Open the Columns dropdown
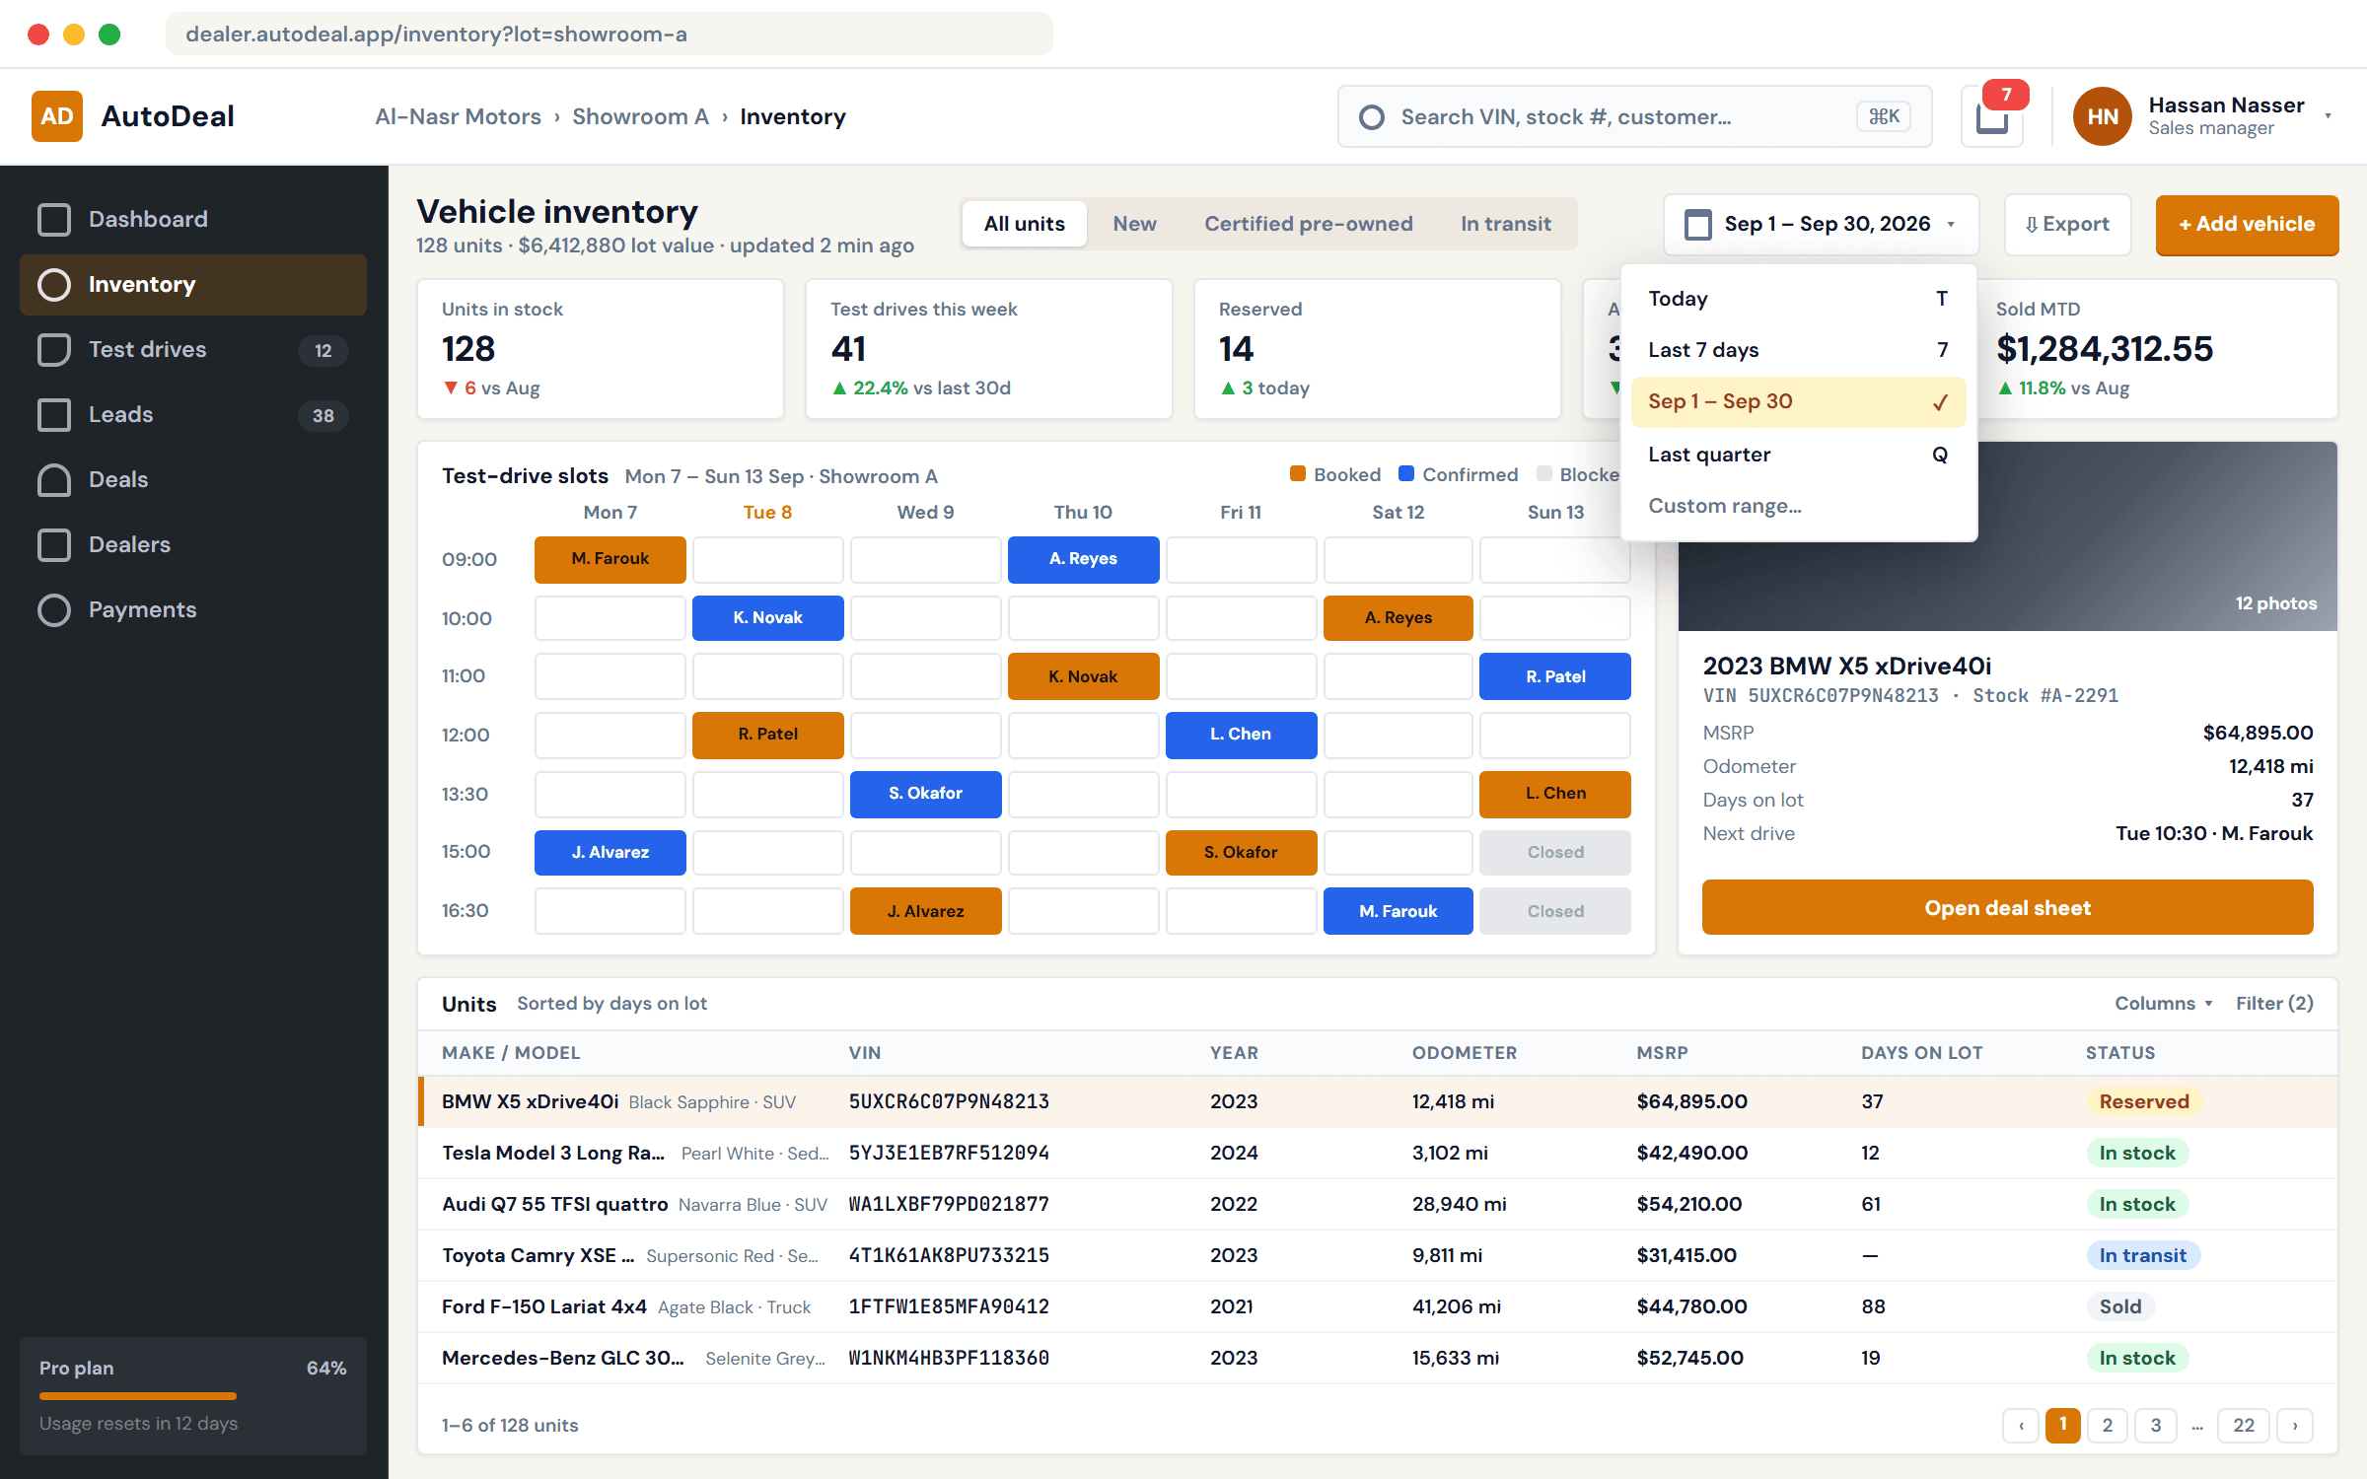The height and width of the screenshot is (1479, 2367). [2163, 1003]
